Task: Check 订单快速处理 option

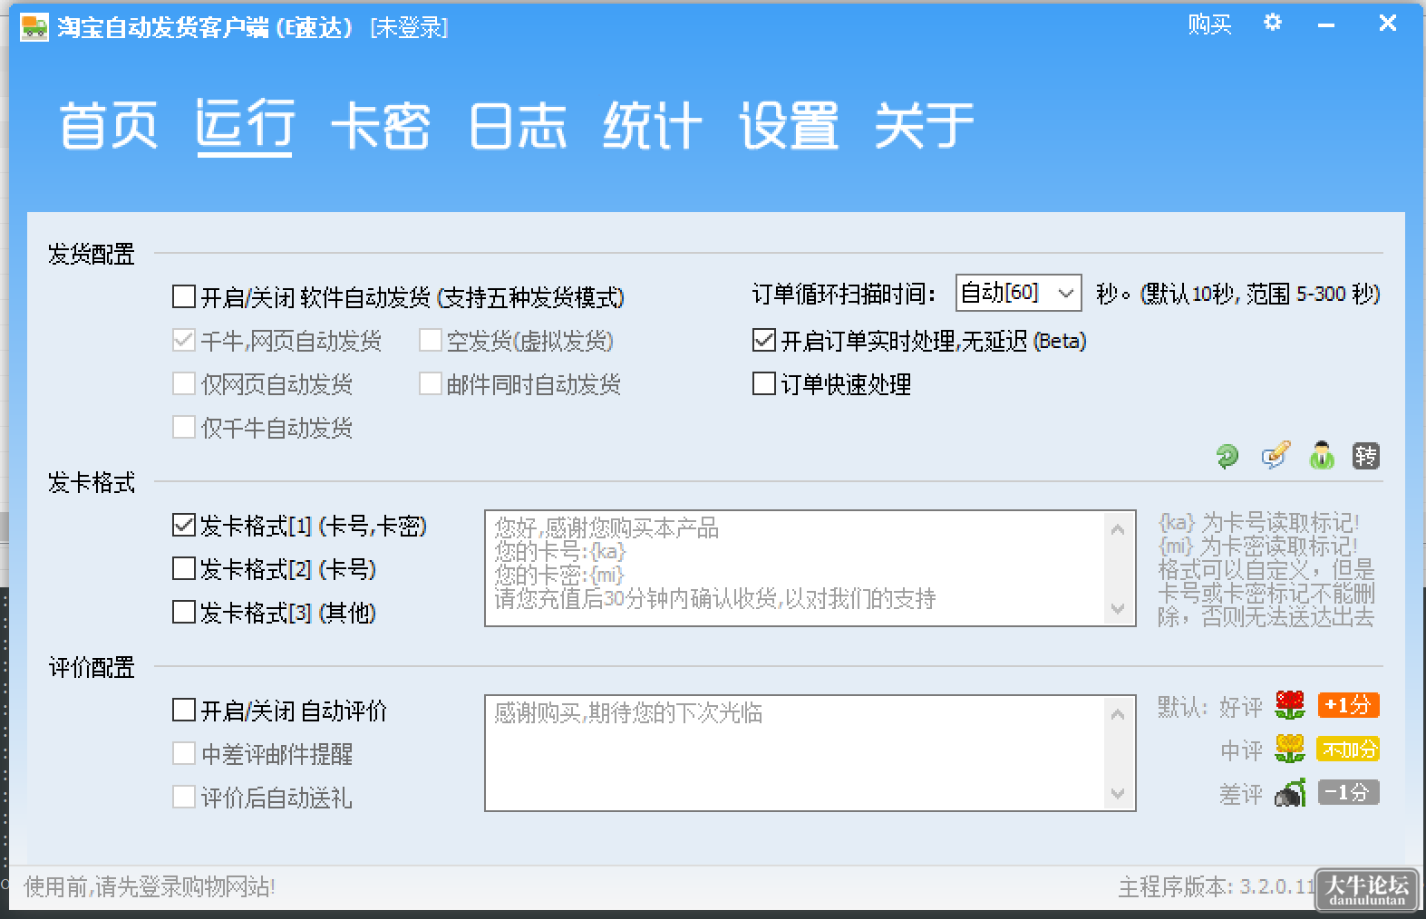Action: 764,383
